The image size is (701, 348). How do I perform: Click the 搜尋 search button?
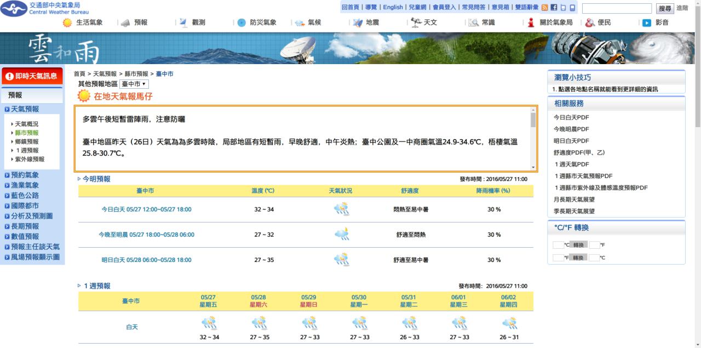pyautogui.click(x=665, y=8)
